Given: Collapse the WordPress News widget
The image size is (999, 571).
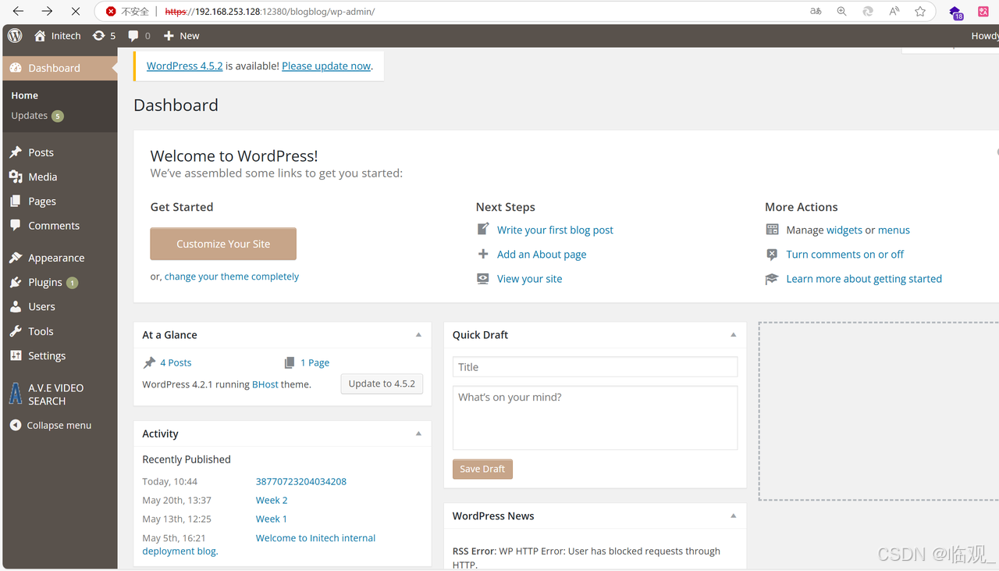Looking at the screenshot, I should point(733,516).
